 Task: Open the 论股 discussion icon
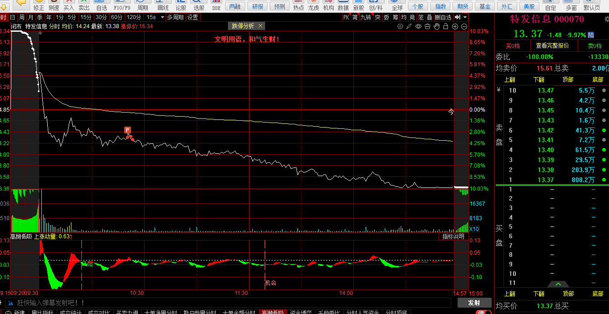pyautogui.click(x=181, y=5)
